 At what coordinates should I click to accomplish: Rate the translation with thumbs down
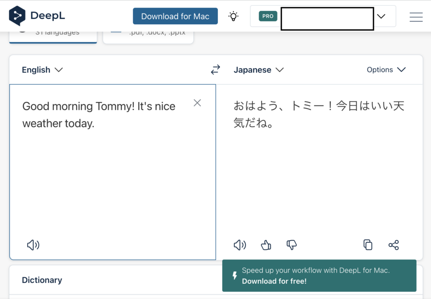(291, 245)
